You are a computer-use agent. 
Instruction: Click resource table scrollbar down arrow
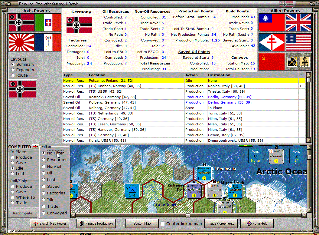(309, 140)
